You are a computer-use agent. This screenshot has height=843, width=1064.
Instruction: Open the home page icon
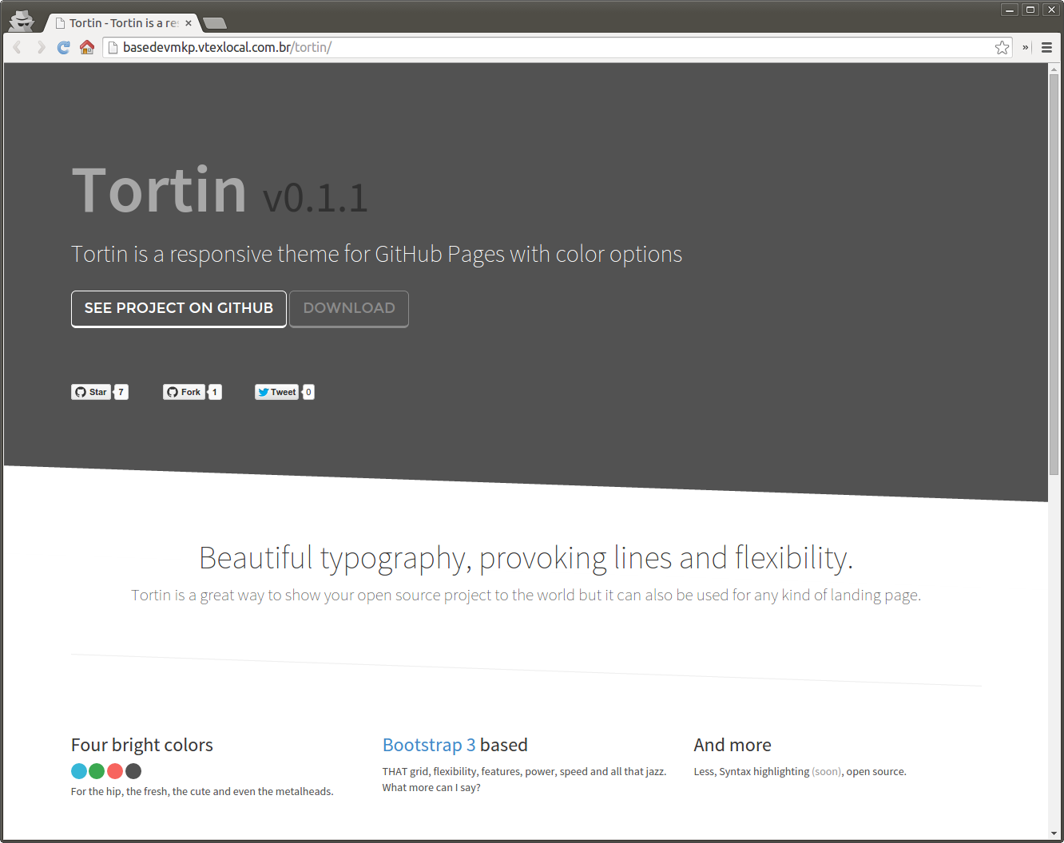click(x=87, y=47)
